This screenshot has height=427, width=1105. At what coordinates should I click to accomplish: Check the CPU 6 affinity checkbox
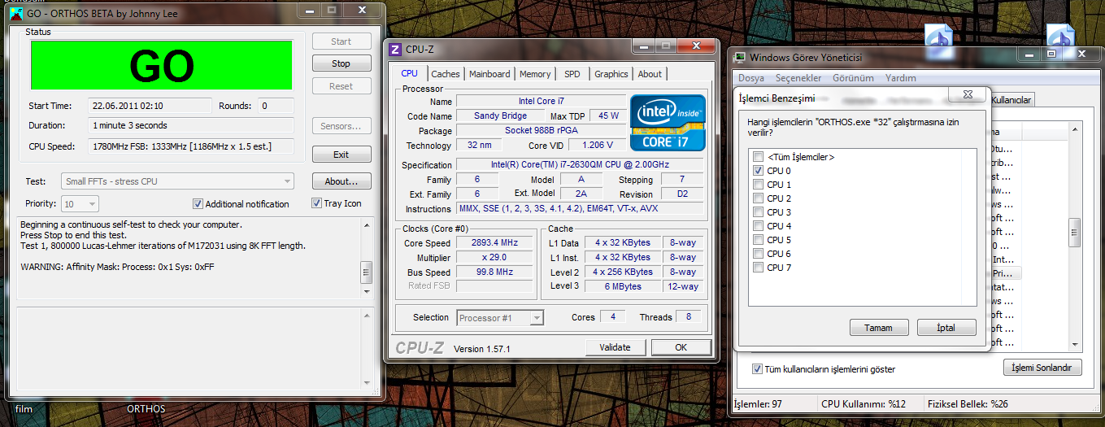coord(759,254)
